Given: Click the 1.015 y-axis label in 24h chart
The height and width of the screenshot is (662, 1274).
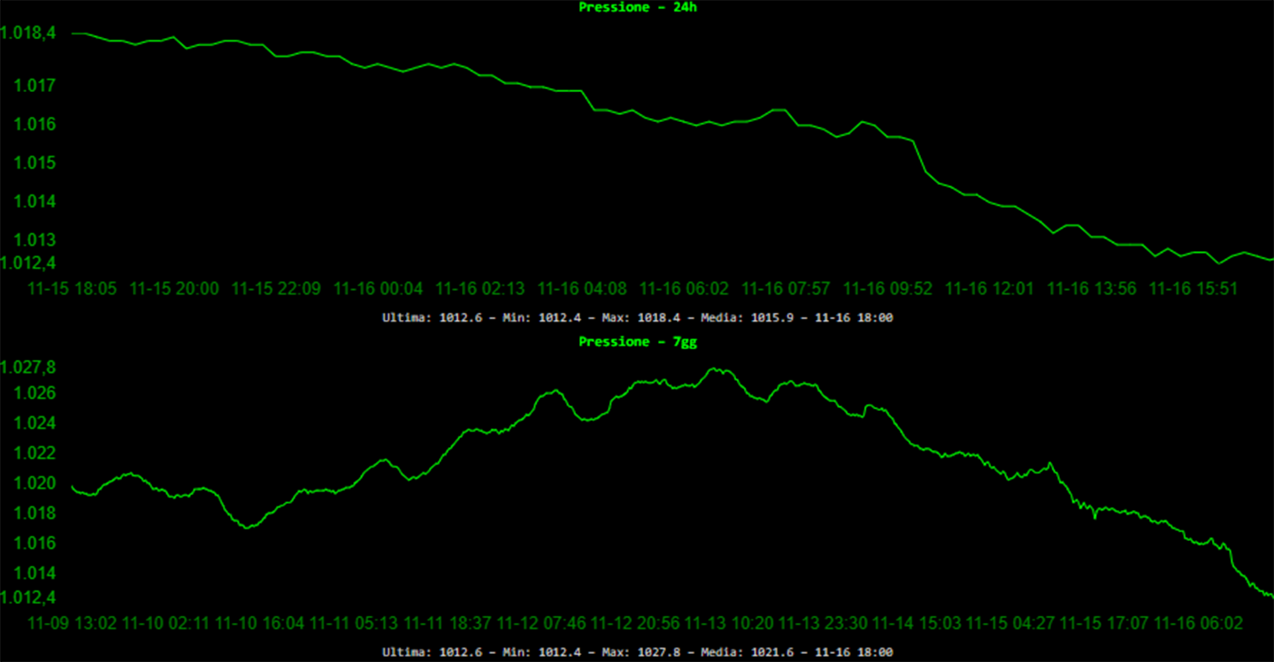Looking at the screenshot, I should pos(34,163).
